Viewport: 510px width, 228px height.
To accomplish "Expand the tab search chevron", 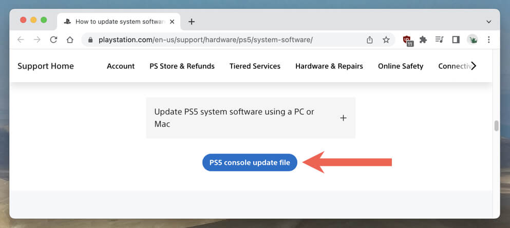I will (488, 22).
